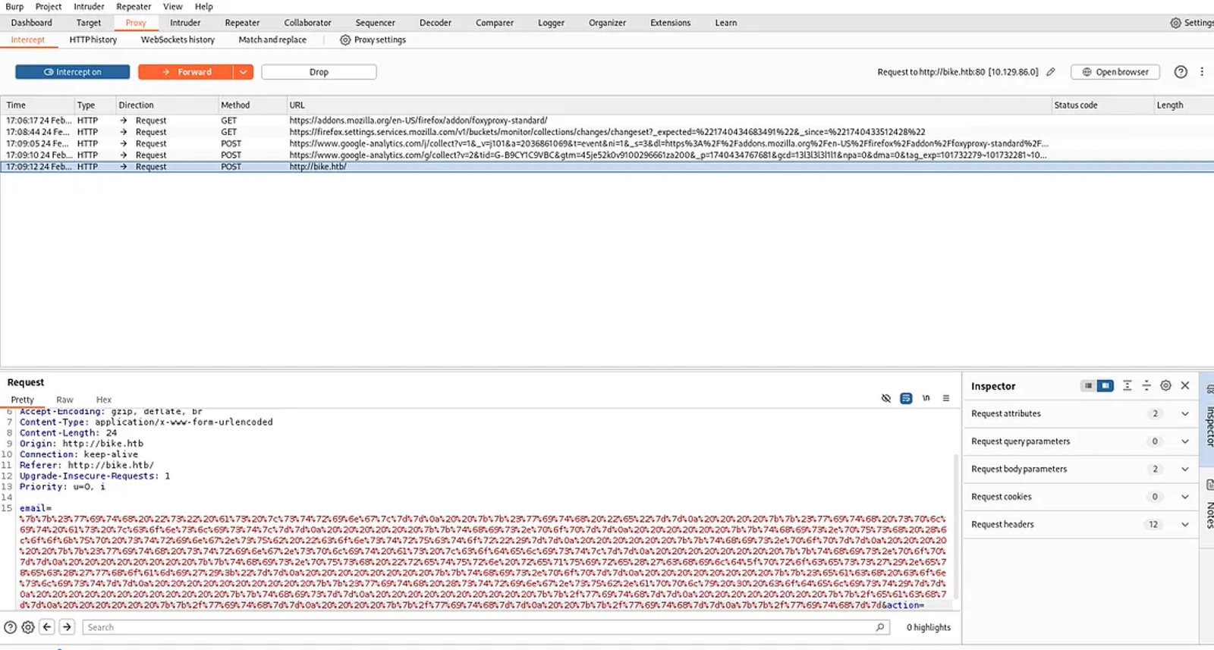This screenshot has height=650, width=1214.
Task: Sort table by Method column header
Action: 252,105
